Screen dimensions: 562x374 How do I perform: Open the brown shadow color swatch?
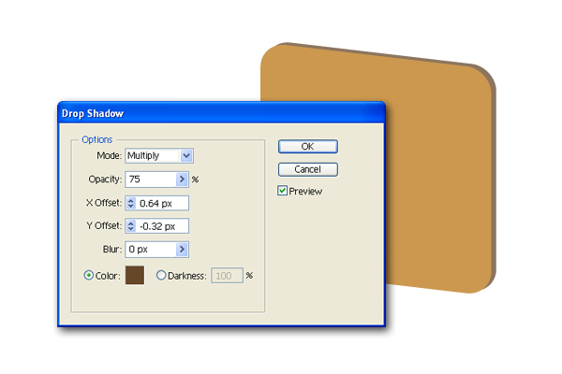(135, 275)
